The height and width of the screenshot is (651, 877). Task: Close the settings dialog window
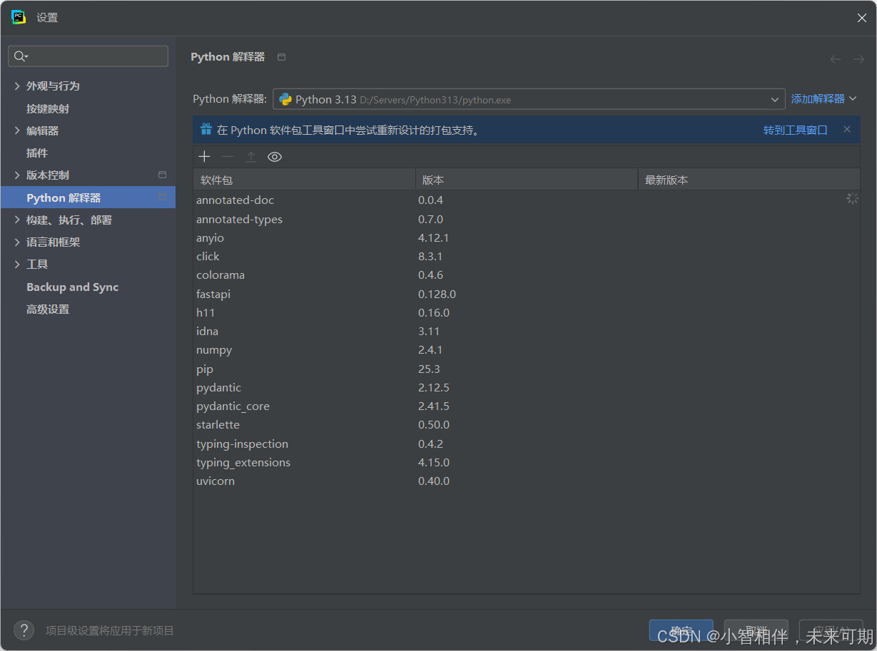[x=862, y=18]
